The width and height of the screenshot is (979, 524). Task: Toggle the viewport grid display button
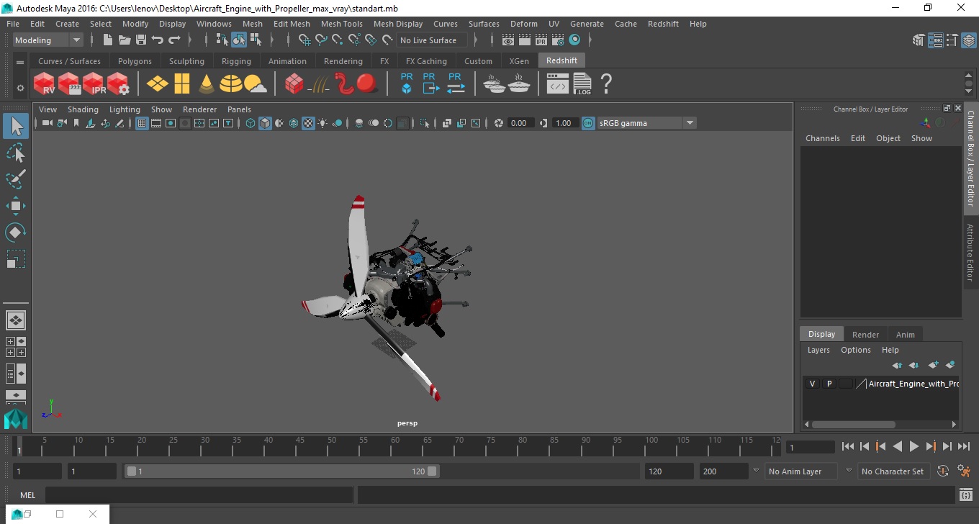pos(142,123)
